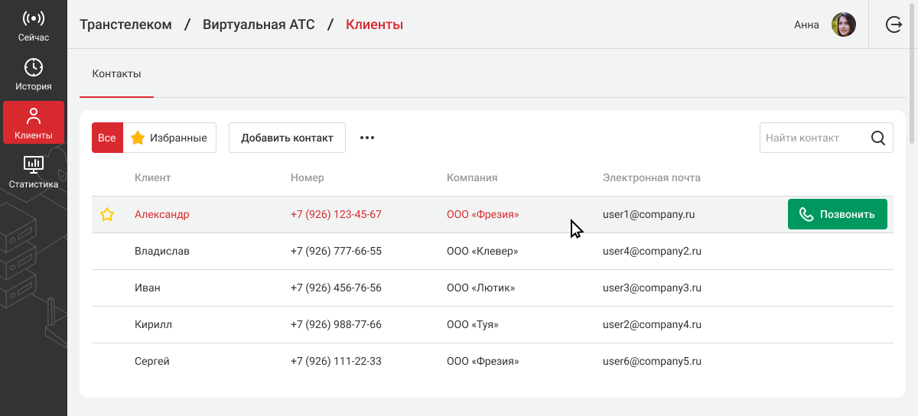
Task: Go to Виртуальная АТС breadcrumb
Action: [x=259, y=24]
